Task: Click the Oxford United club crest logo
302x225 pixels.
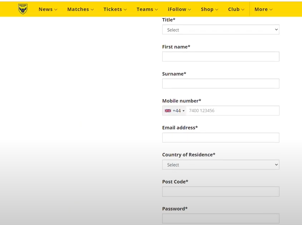Action: tap(23, 9)
